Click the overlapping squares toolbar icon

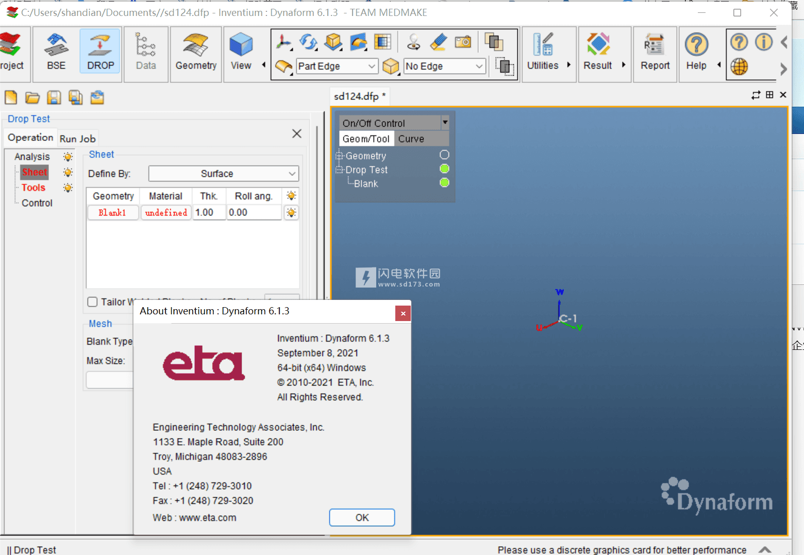click(x=494, y=42)
